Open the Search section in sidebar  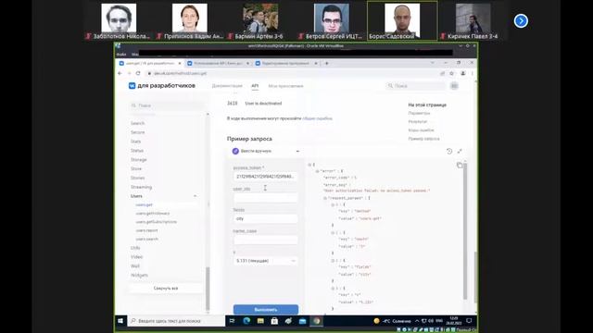click(138, 123)
